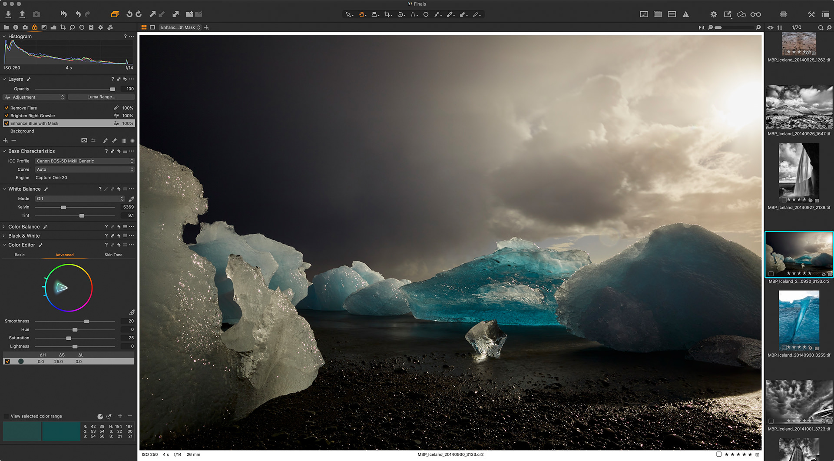This screenshot has width=834, height=461.
Task: Open the Print icon in the toolbar
Action: click(783, 14)
